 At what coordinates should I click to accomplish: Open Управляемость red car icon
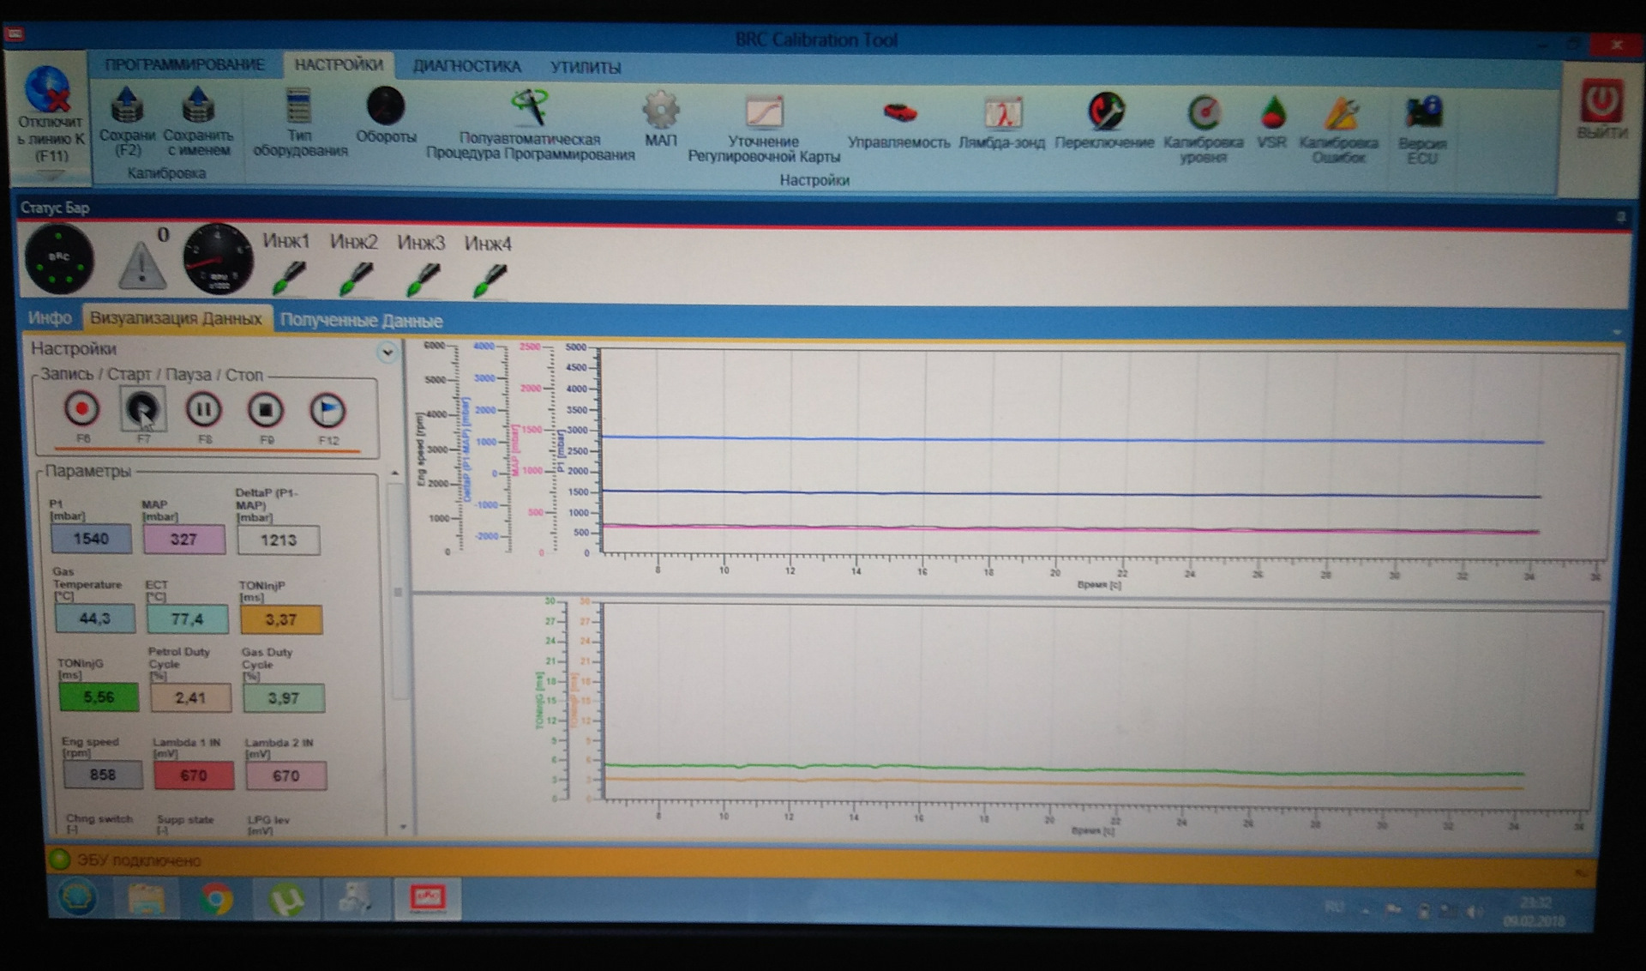[x=899, y=112]
